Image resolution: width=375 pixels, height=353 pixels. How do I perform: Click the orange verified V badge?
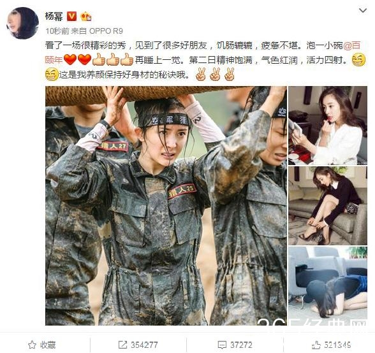click(71, 17)
